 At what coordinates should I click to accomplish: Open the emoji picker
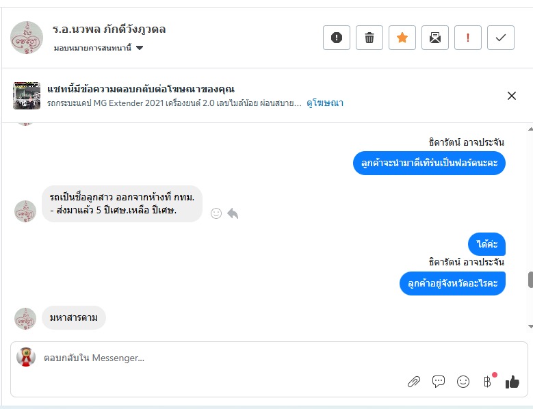click(463, 382)
